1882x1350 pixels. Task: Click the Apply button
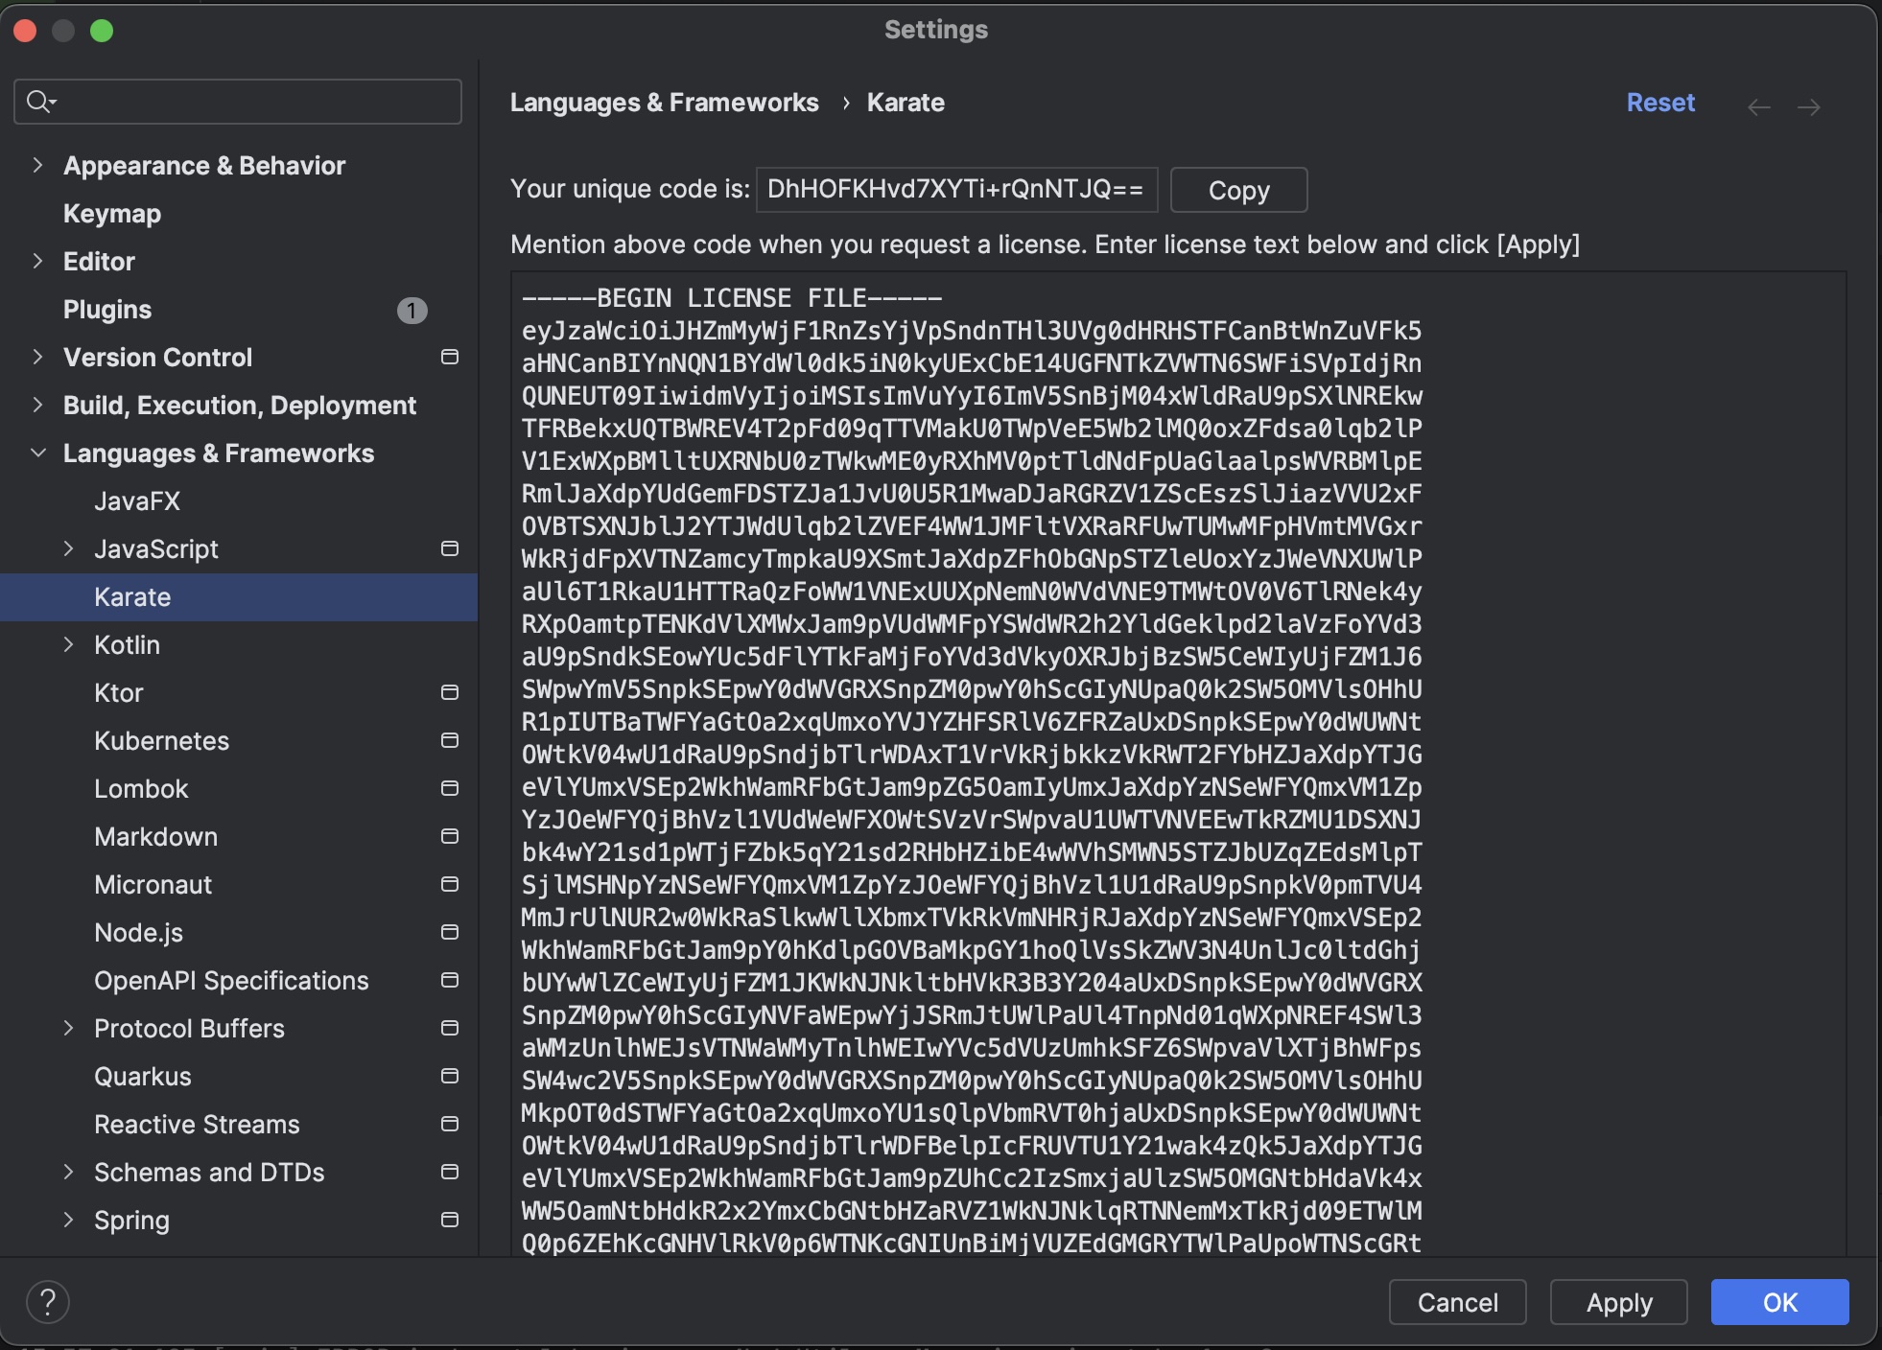[1618, 1302]
